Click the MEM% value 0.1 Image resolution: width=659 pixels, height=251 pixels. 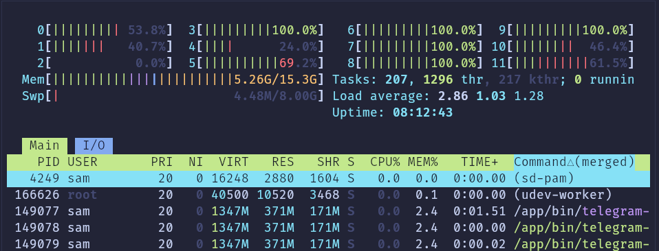coord(426,195)
